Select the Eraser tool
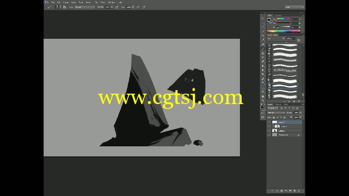349x196 pixels. (x=263, y=61)
